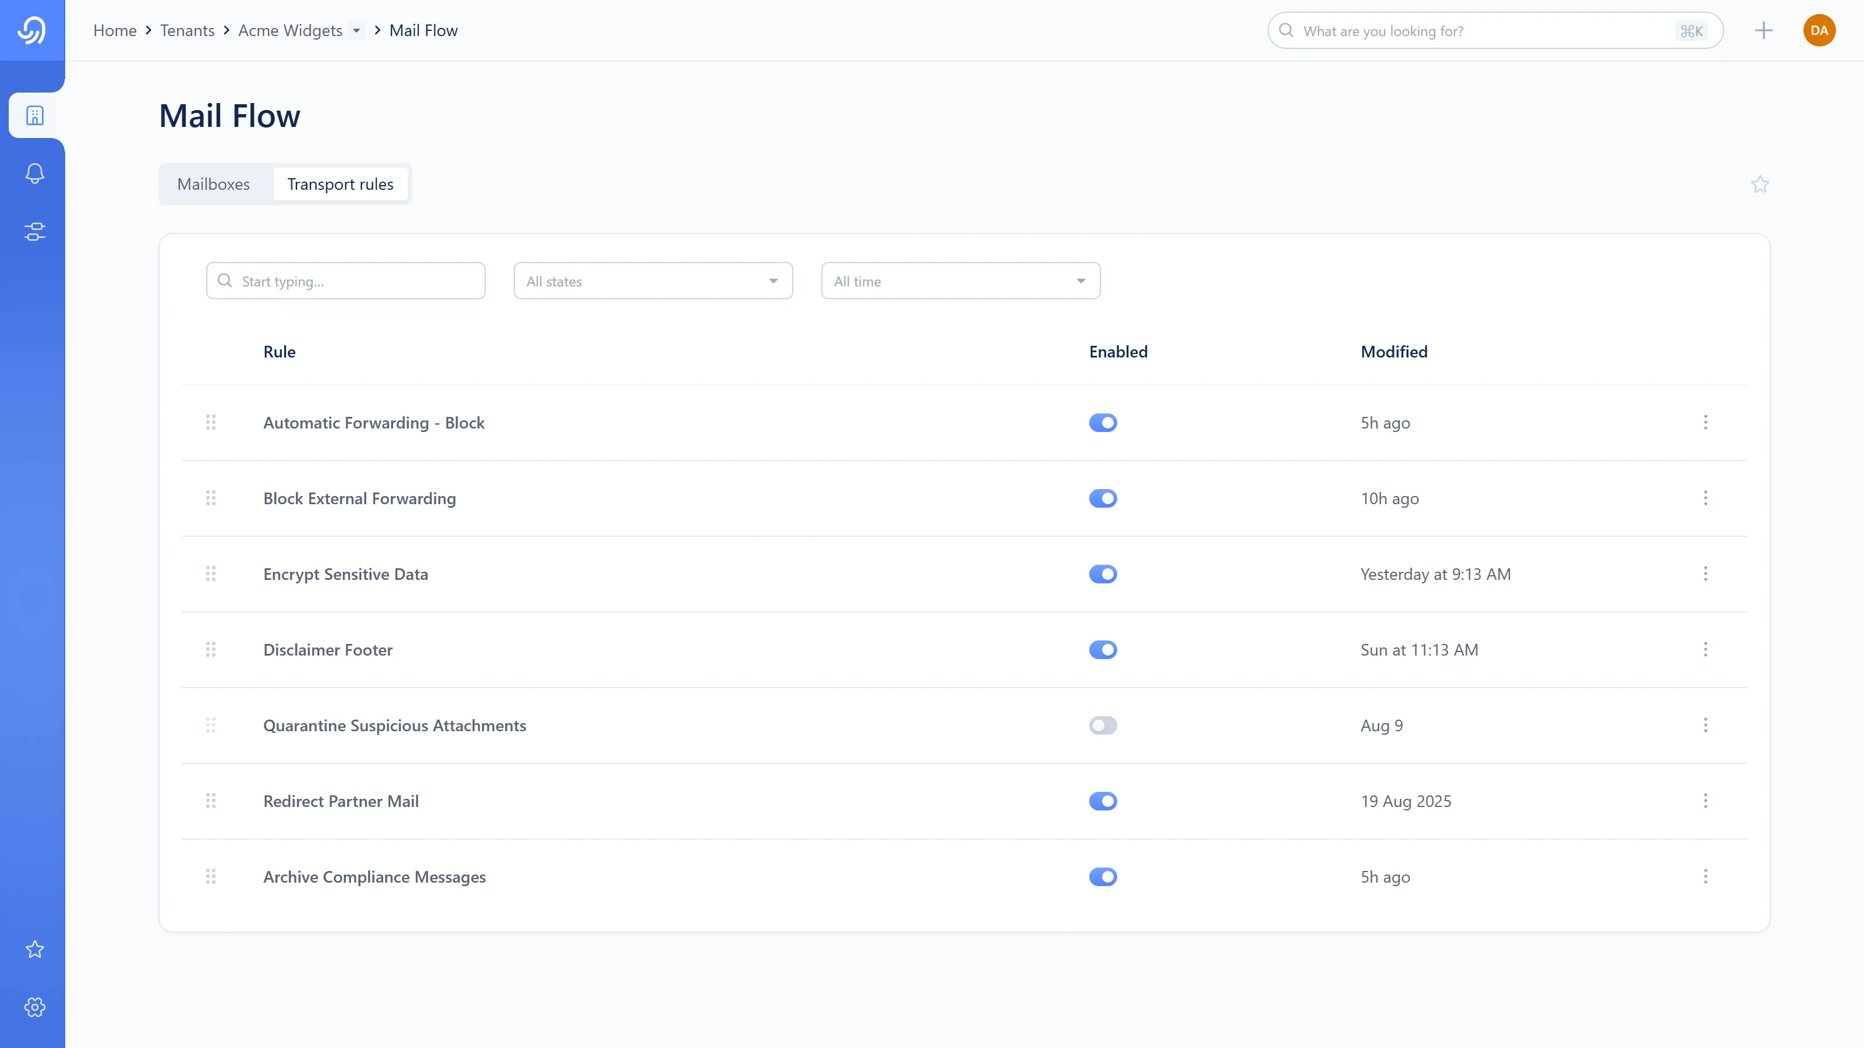Open Acme Widgets breadcrumb link
This screenshot has width=1864, height=1048.
click(x=290, y=30)
